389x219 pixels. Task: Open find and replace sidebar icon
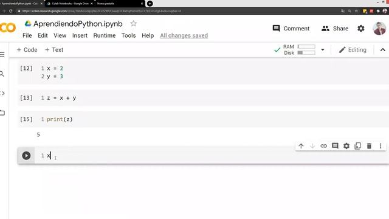point(2,74)
